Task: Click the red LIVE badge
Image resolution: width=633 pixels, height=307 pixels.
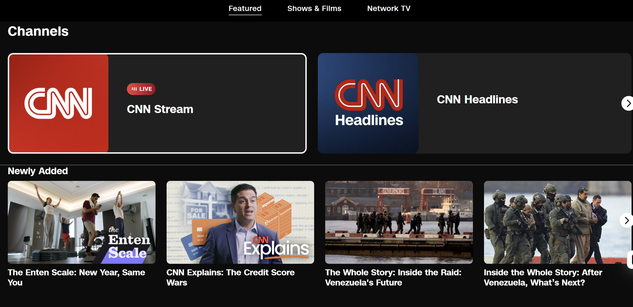Action: (141, 89)
